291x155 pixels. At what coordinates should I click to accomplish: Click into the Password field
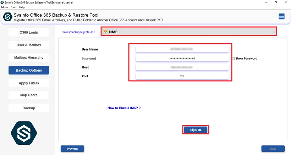182,58
